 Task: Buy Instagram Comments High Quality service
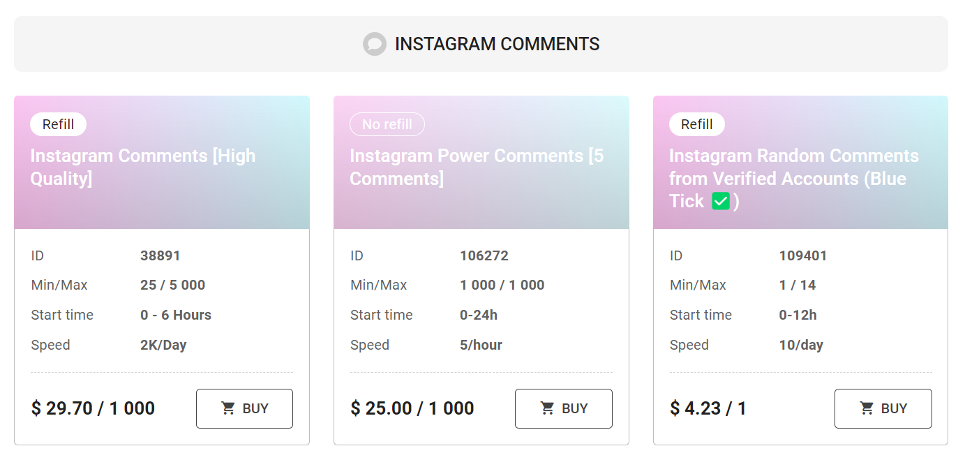tap(244, 408)
